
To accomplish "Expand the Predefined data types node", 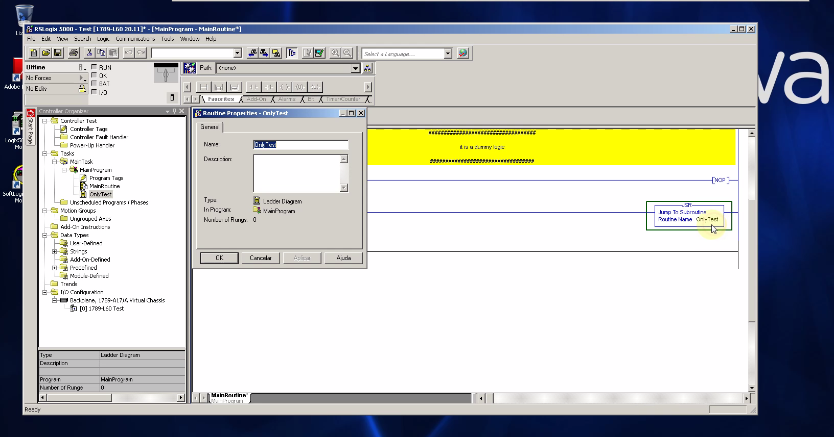I will coord(54,268).
